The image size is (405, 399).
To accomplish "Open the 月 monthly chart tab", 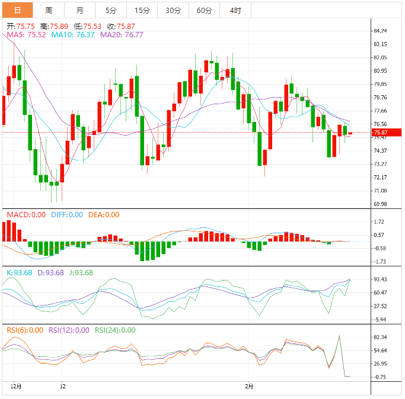I will tap(79, 10).
